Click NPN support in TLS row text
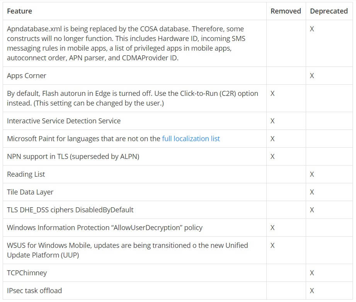 pyautogui.click(x=73, y=157)
